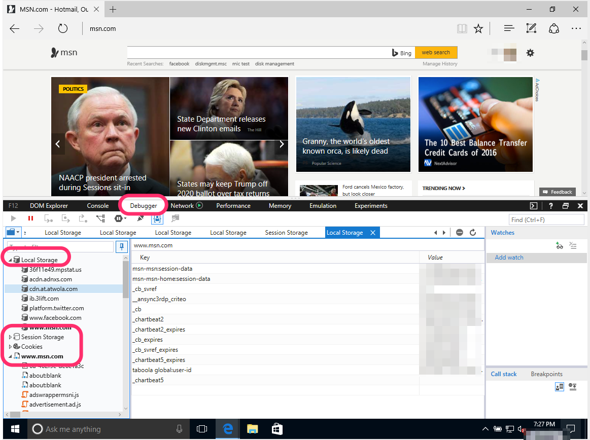Image resolution: width=590 pixels, height=440 pixels.
Task: Click the Step out debugger icon
Action: tap(83, 218)
